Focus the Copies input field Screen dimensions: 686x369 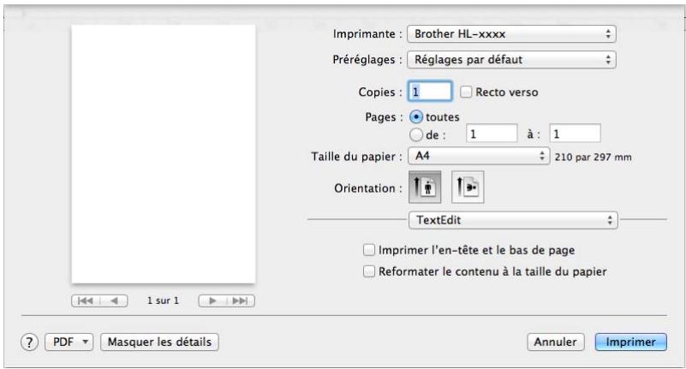tap(430, 92)
